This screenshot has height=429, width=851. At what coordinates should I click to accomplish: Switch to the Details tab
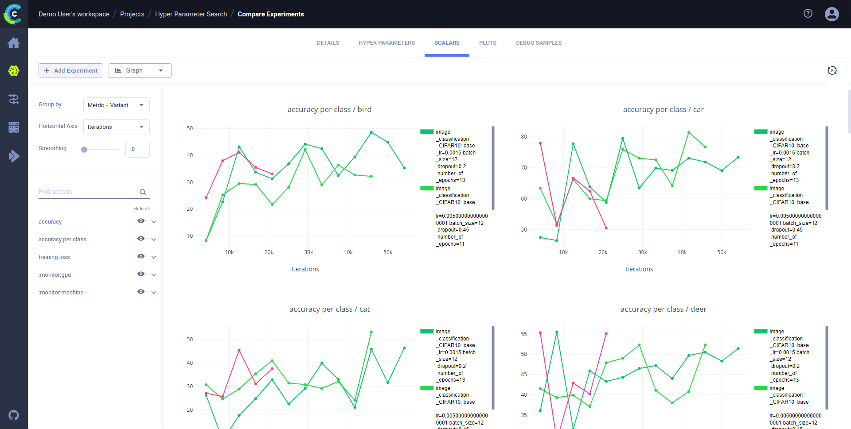[328, 43]
